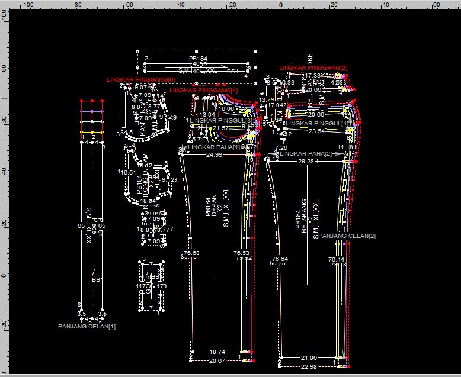Click the LINGKAR PINGGANG[2] red label

[313, 68]
